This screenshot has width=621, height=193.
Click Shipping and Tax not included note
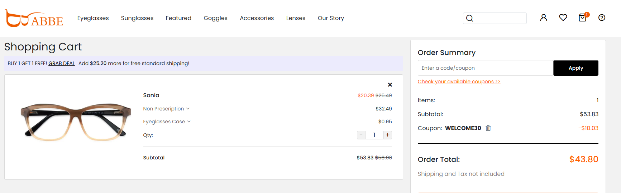[461, 174]
